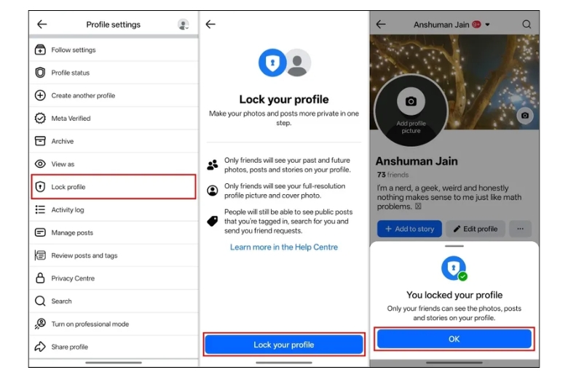Click the Review posts and tags icon
Screen dimensions: 568x378
pos(40,255)
